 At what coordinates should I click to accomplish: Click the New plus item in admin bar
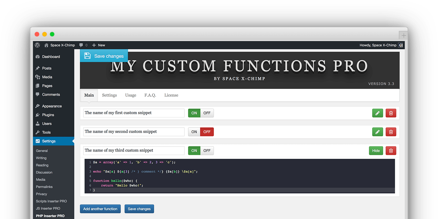(x=99, y=45)
